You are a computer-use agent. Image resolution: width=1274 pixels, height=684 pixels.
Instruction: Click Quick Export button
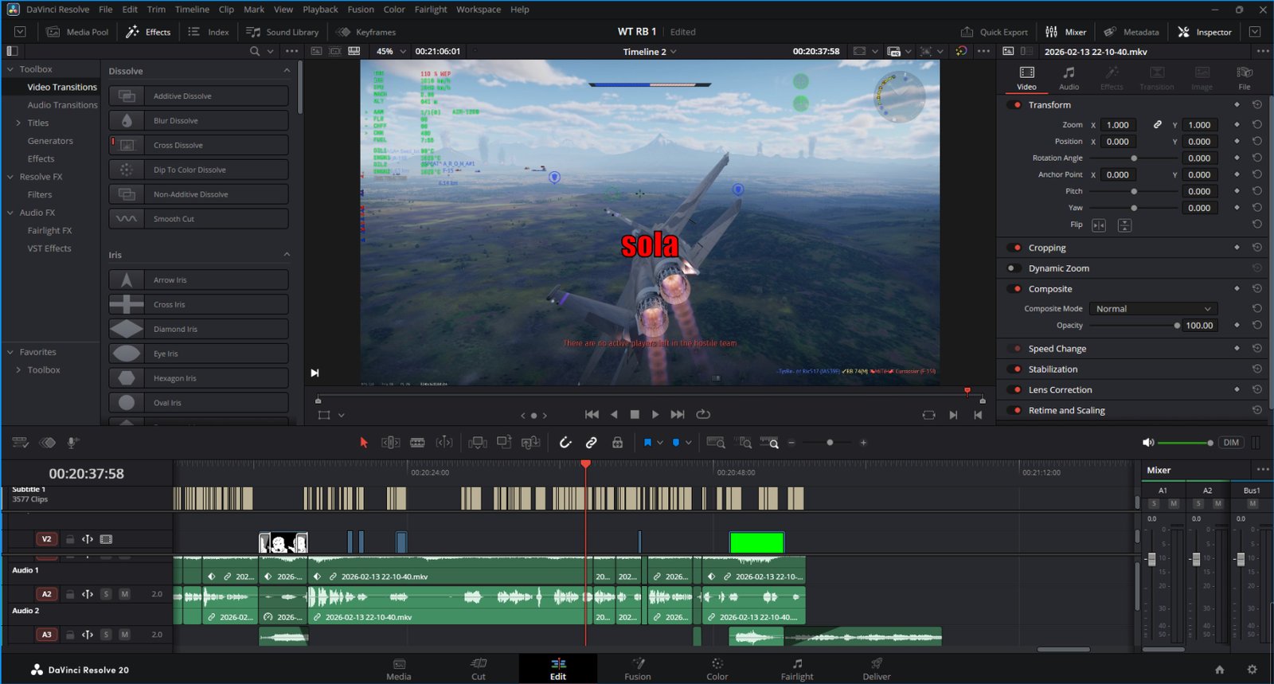point(995,32)
